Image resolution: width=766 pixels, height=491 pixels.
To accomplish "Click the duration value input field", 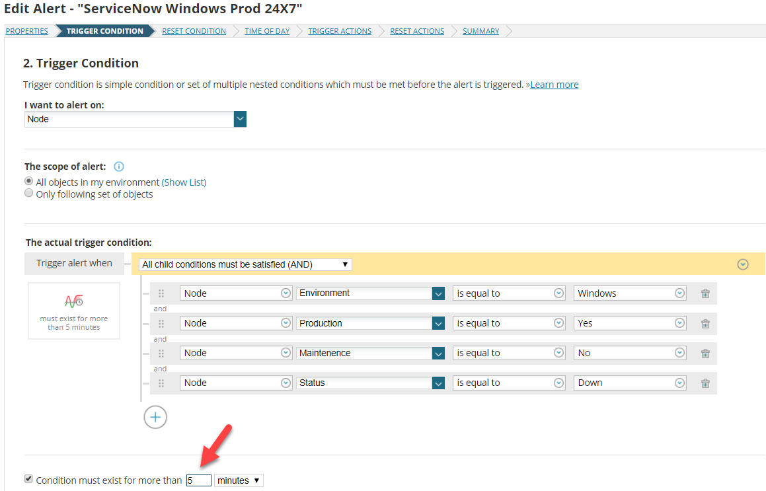I will (x=198, y=480).
